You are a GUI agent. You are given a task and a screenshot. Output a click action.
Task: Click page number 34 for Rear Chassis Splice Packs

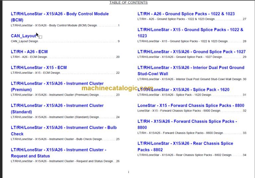pyautogui.click(x=245, y=155)
